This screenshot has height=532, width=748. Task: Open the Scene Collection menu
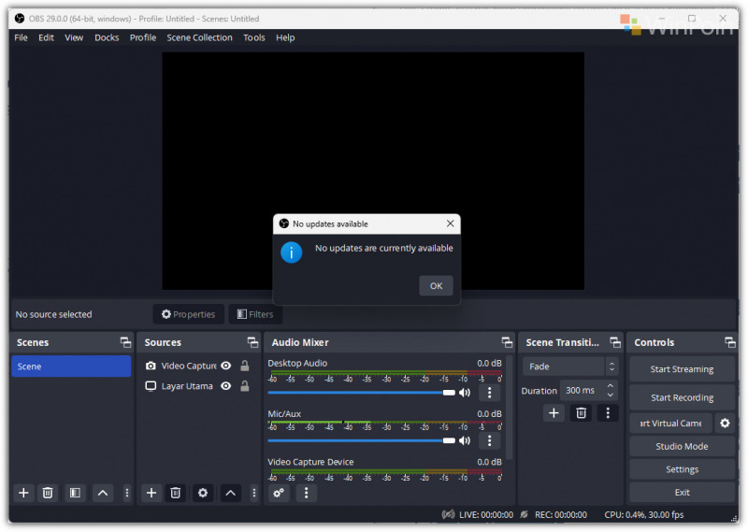click(199, 37)
